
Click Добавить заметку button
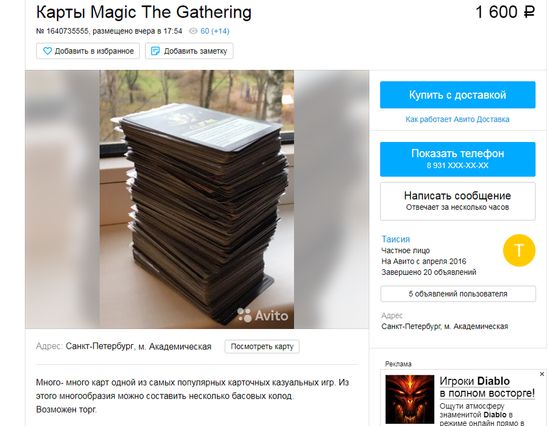[189, 51]
